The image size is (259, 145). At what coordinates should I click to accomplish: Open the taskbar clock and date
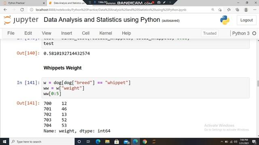pos(244,141)
